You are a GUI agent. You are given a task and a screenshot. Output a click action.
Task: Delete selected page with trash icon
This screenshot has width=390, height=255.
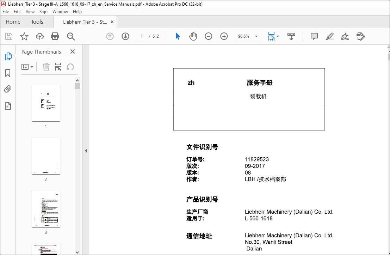(46, 67)
